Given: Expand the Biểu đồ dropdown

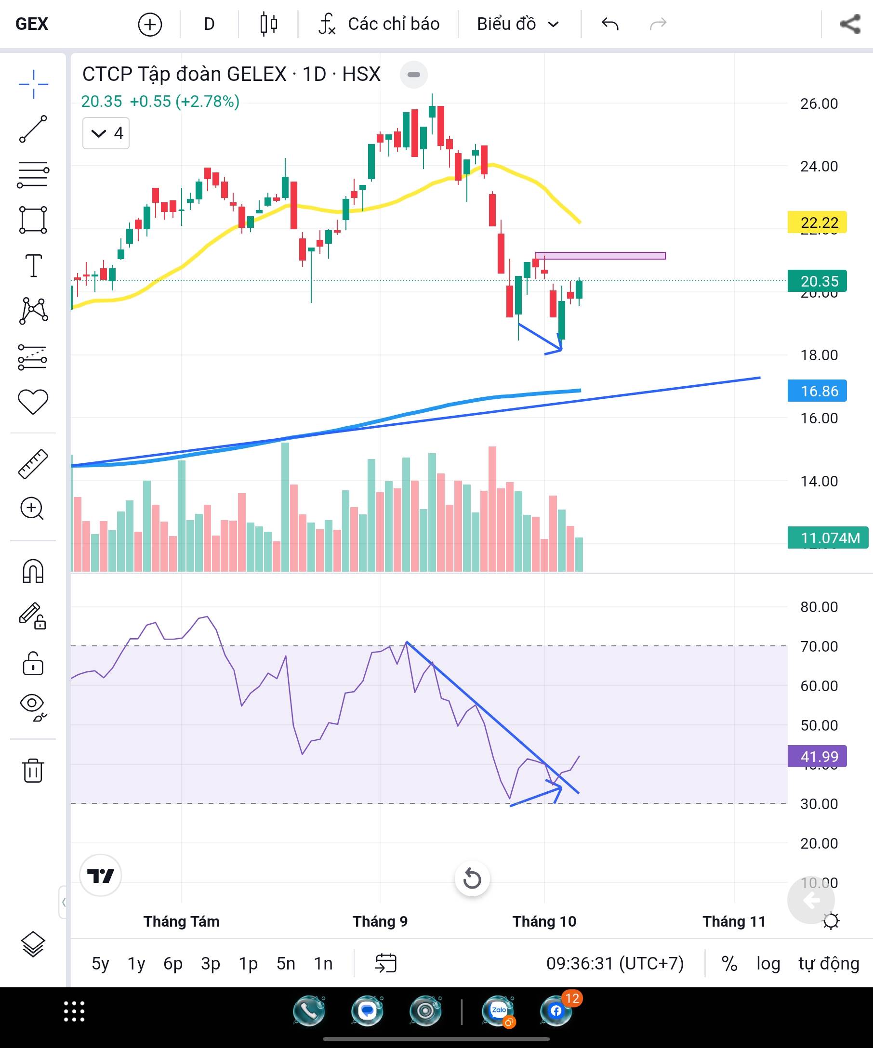Looking at the screenshot, I should pos(518,24).
